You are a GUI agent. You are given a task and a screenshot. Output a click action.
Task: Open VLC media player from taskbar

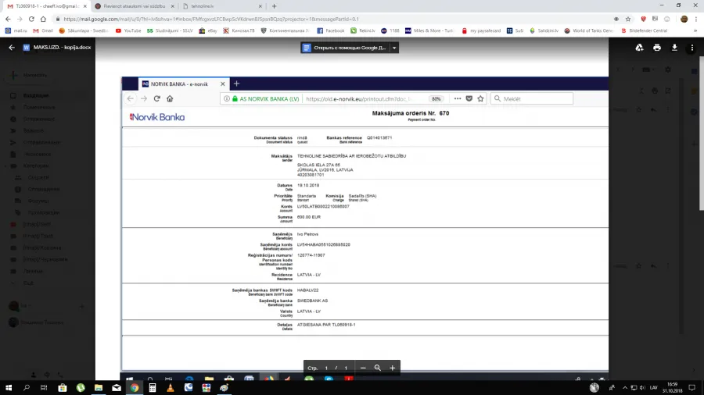pos(171,388)
